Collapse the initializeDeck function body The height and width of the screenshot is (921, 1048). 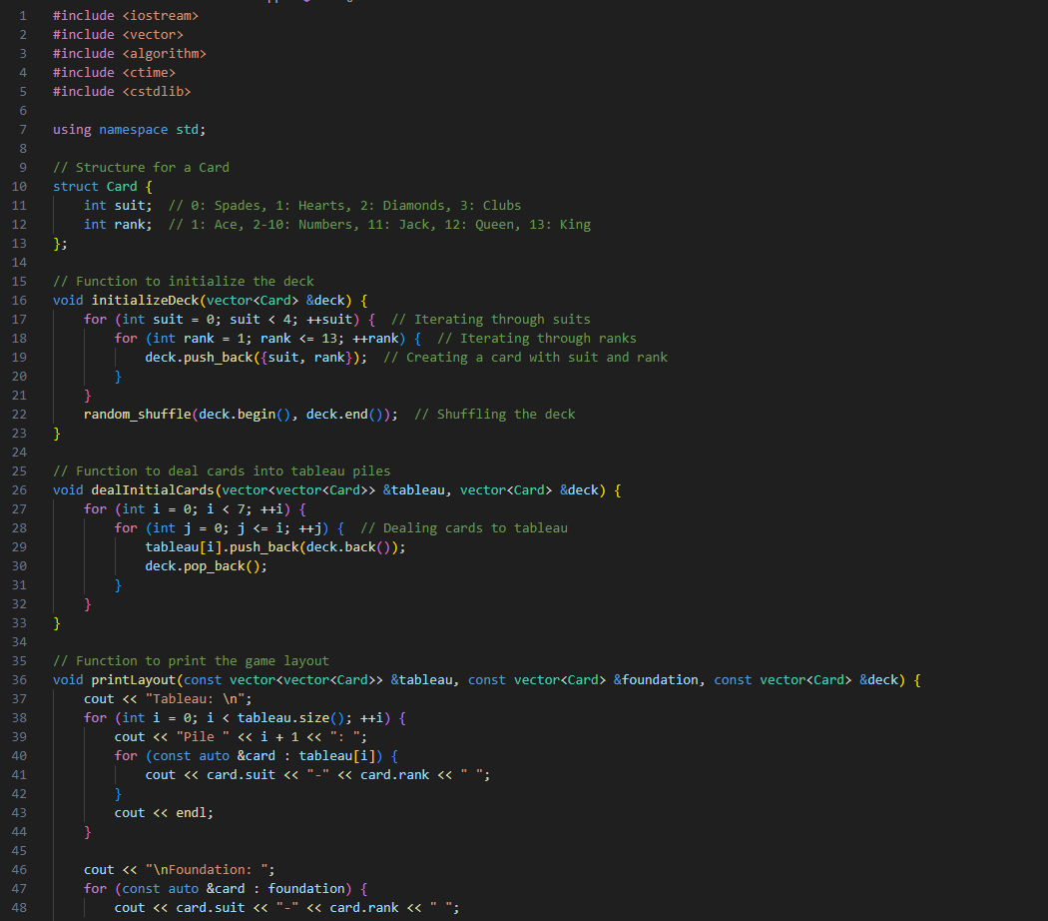[x=38, y=300]
